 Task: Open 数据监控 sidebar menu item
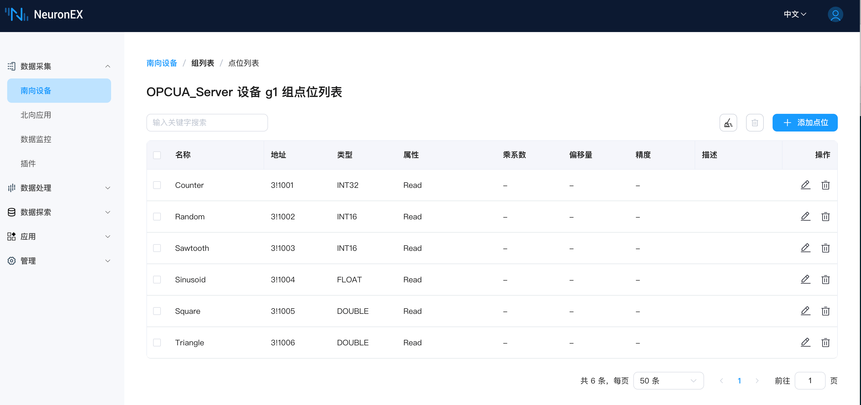tap(36, 139)
